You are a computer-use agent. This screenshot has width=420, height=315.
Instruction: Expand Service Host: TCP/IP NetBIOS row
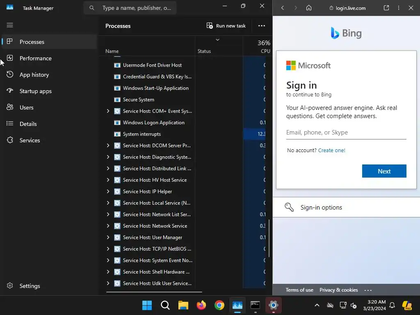click(x=108, y=249)
